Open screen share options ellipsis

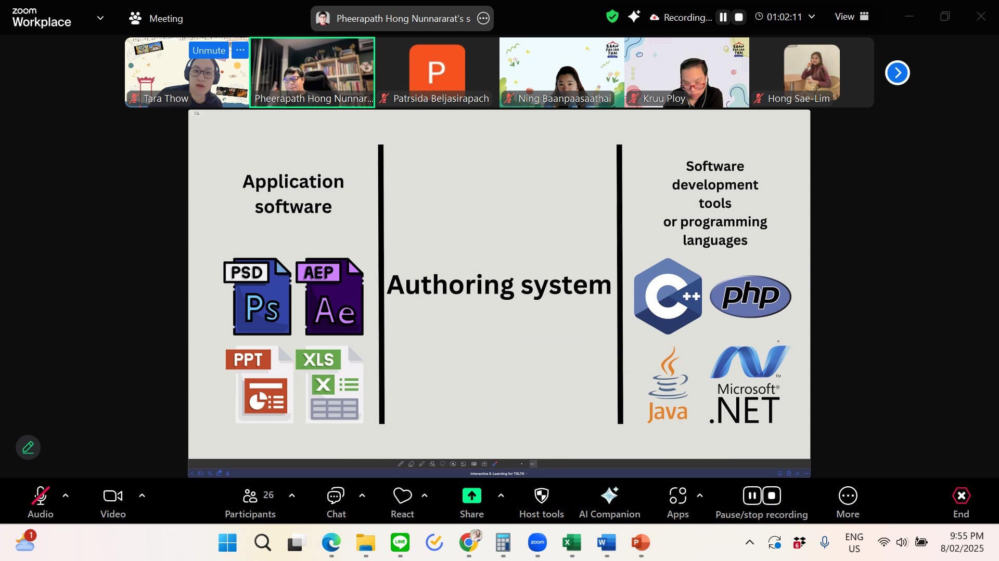pos(483,18)
